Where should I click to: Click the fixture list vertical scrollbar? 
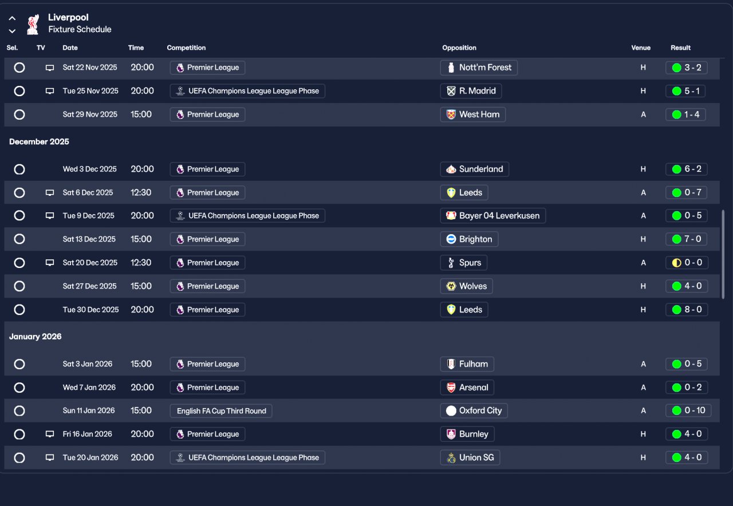[723, 254]
